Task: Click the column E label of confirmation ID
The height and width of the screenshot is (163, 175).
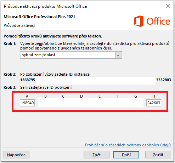Action: [100, 96]
